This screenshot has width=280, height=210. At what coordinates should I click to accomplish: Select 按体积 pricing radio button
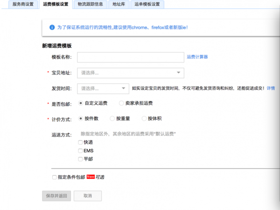144,119
